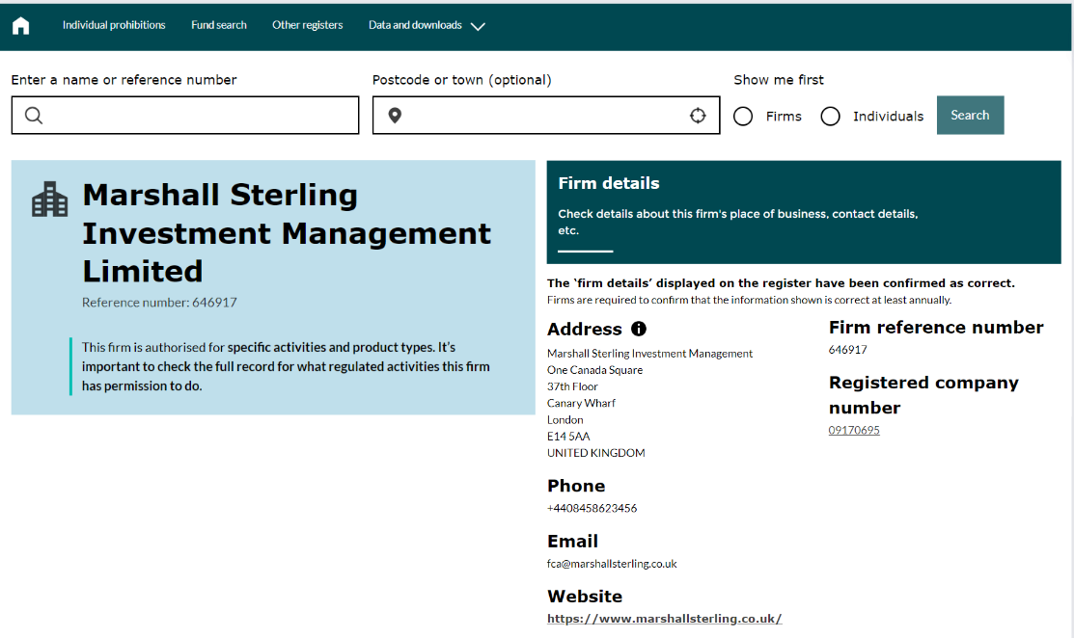Screen dimensions: 1074x638
Task: Click Marshall Sterling Investment Management Limited heading
Action: 287,232
